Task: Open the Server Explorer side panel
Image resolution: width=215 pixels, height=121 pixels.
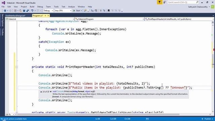Action: tap(2, 20)
